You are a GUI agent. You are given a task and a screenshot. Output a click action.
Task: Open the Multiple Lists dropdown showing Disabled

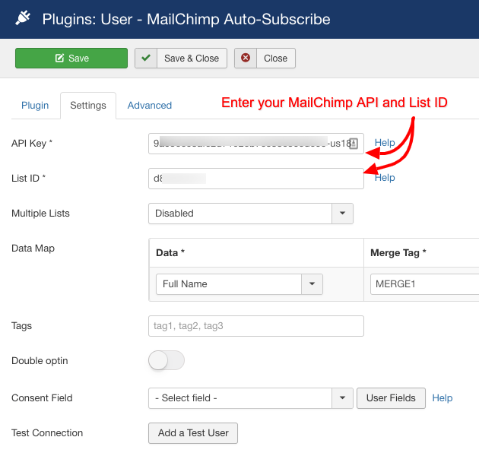click(x=251, y=214)
